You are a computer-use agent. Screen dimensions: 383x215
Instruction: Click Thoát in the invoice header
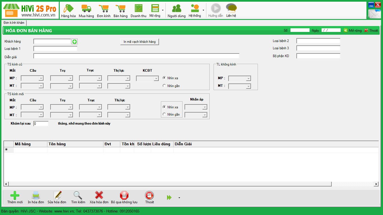[371, 31]
